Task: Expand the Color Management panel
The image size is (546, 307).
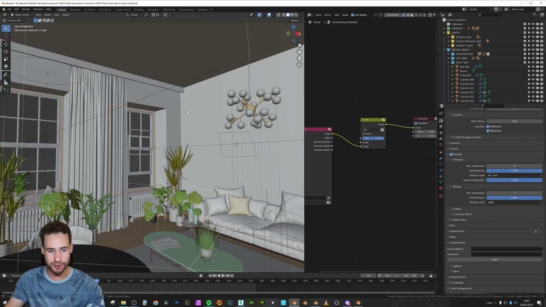Action: [x=461, y=289]
